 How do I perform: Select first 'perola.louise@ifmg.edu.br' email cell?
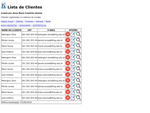pos(51,40)
